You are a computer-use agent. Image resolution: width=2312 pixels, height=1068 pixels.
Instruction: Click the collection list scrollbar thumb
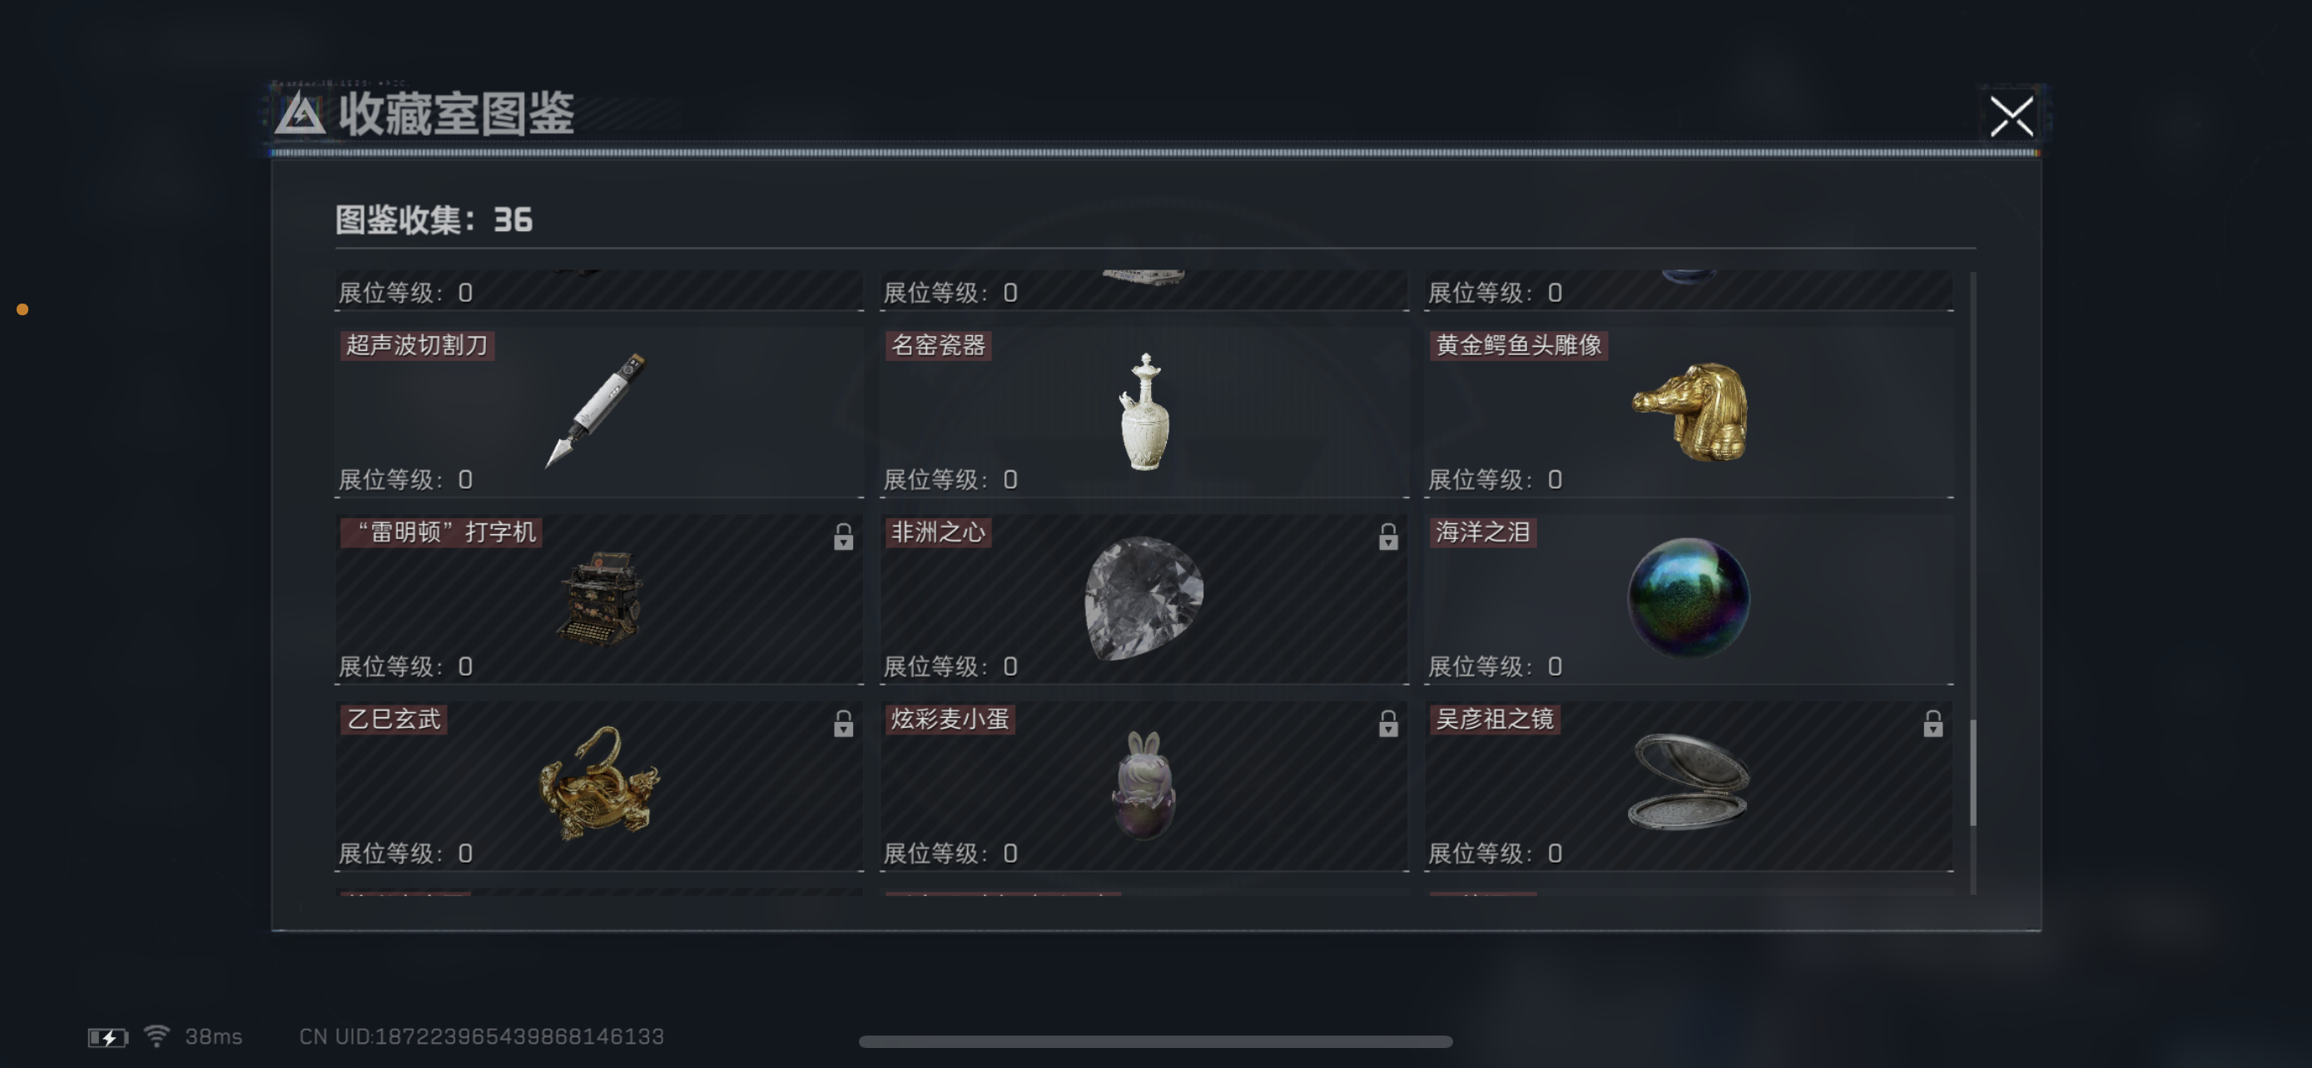tap(1972, 772)
